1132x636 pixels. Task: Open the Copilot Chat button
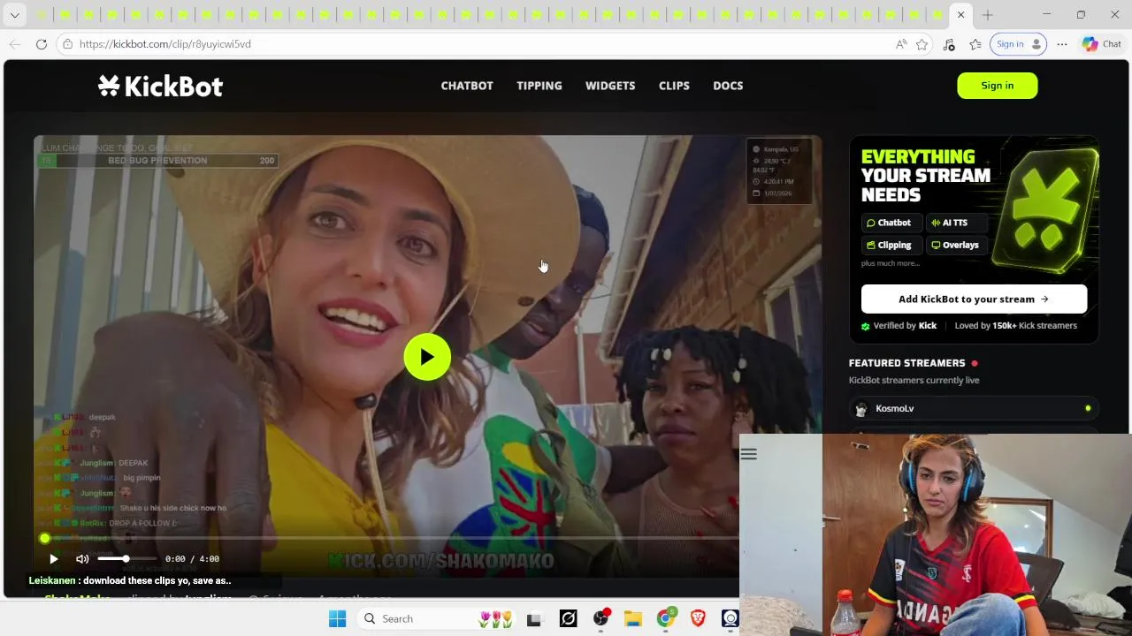coord(1102,44)
